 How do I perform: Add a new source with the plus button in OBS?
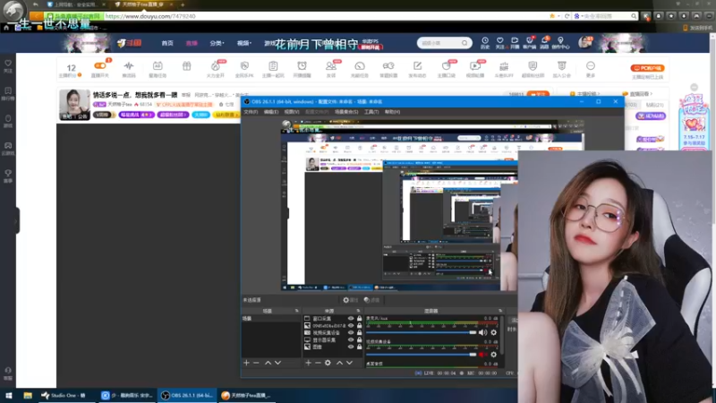click(x=308, y=363)
